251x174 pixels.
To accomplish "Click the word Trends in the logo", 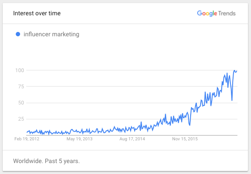I will click(227, 14).
